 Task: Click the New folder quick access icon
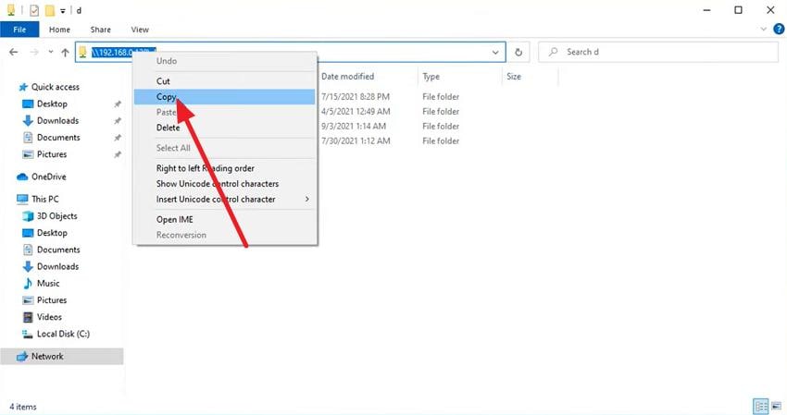(50, 10)
